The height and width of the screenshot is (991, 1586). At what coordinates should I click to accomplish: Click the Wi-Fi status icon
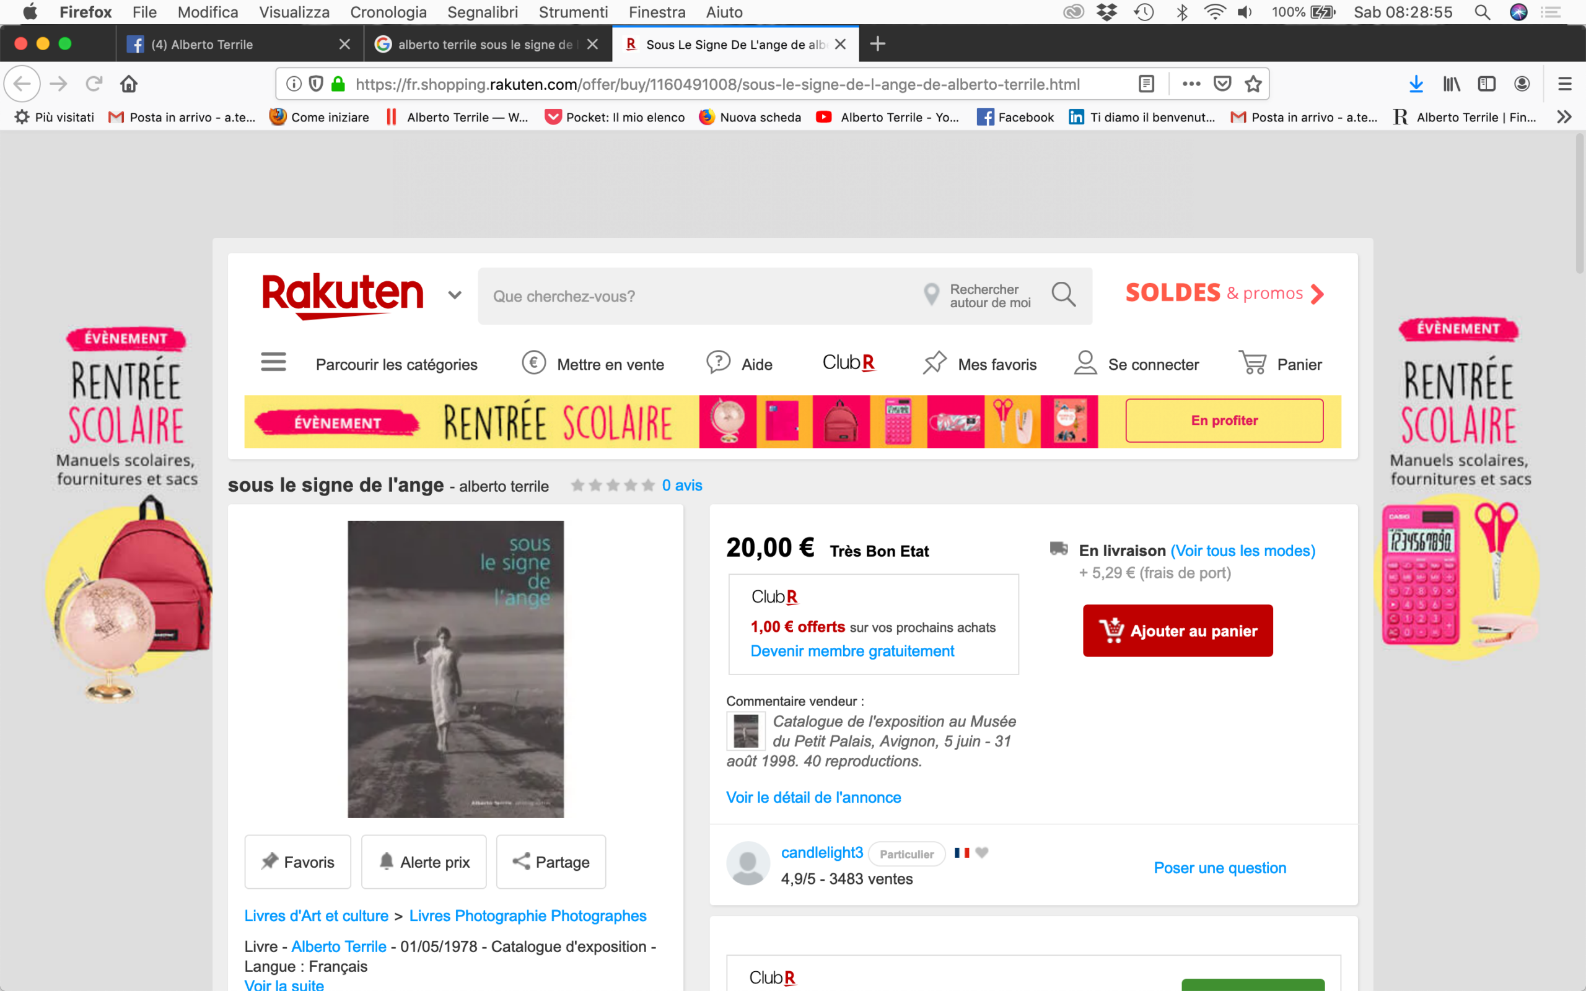click(x=1214, y=12)
